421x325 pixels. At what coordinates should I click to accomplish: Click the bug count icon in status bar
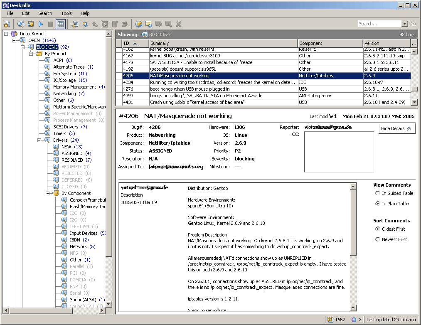330,320
